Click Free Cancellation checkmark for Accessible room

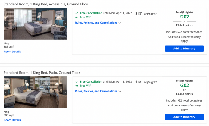tap(77, 13)
